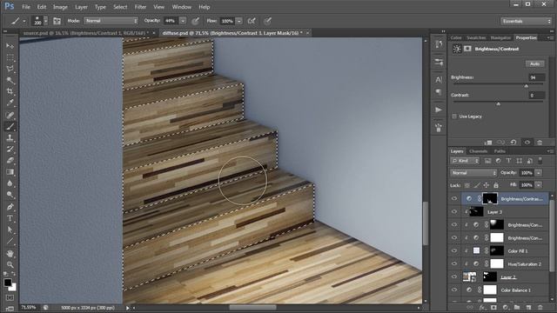Hide Layer 3 visibility eye
This screenshot has height=313, width=557.
(x=454, y=212)
